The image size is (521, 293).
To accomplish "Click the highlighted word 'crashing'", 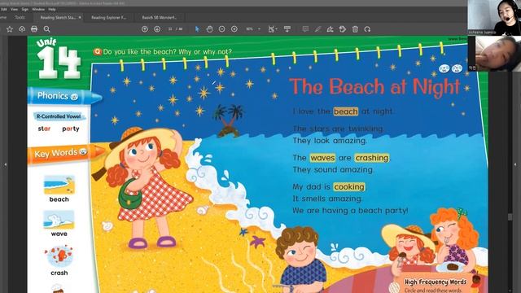I will [x=371, y=158].
